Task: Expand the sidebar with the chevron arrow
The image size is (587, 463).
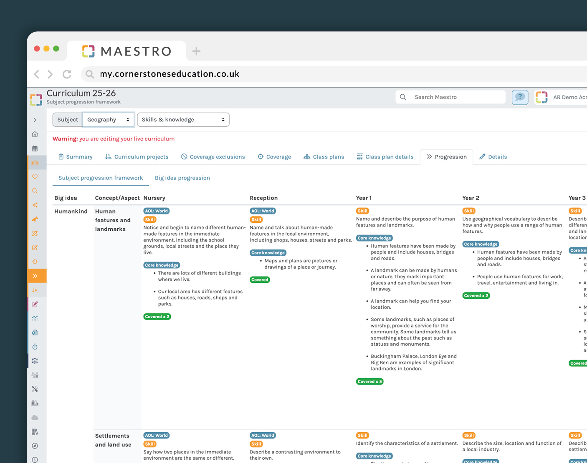Action: click(35, 120)
